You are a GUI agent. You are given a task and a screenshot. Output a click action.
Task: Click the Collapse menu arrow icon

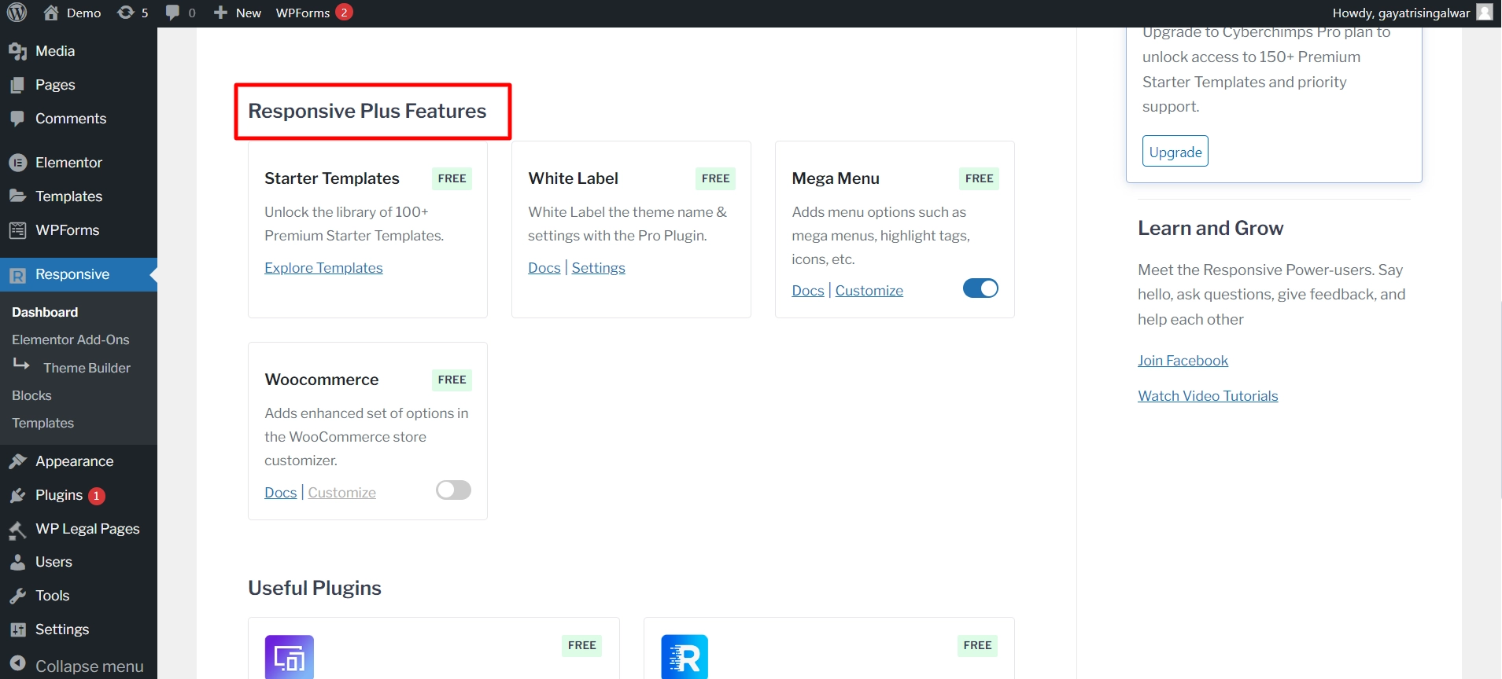click(18, 663)
